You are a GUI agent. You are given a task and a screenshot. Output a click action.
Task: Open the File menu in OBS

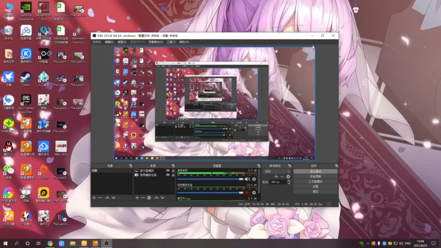[x=97, y=42]
